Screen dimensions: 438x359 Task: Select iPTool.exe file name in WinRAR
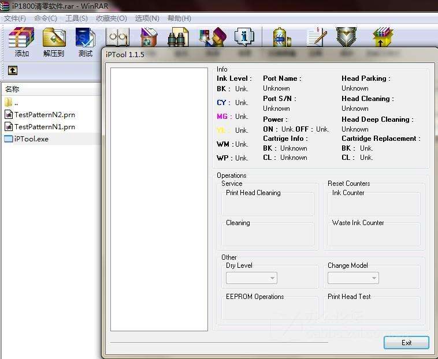coord(31,139)
